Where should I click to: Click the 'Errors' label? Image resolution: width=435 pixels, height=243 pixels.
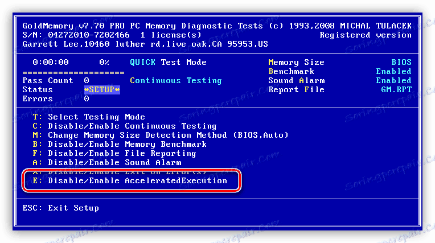coord(38,99)
